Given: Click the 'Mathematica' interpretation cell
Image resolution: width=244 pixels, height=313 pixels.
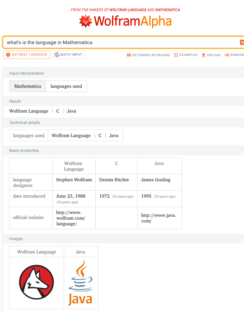Looking at the screenshot, I should point(28,86).
